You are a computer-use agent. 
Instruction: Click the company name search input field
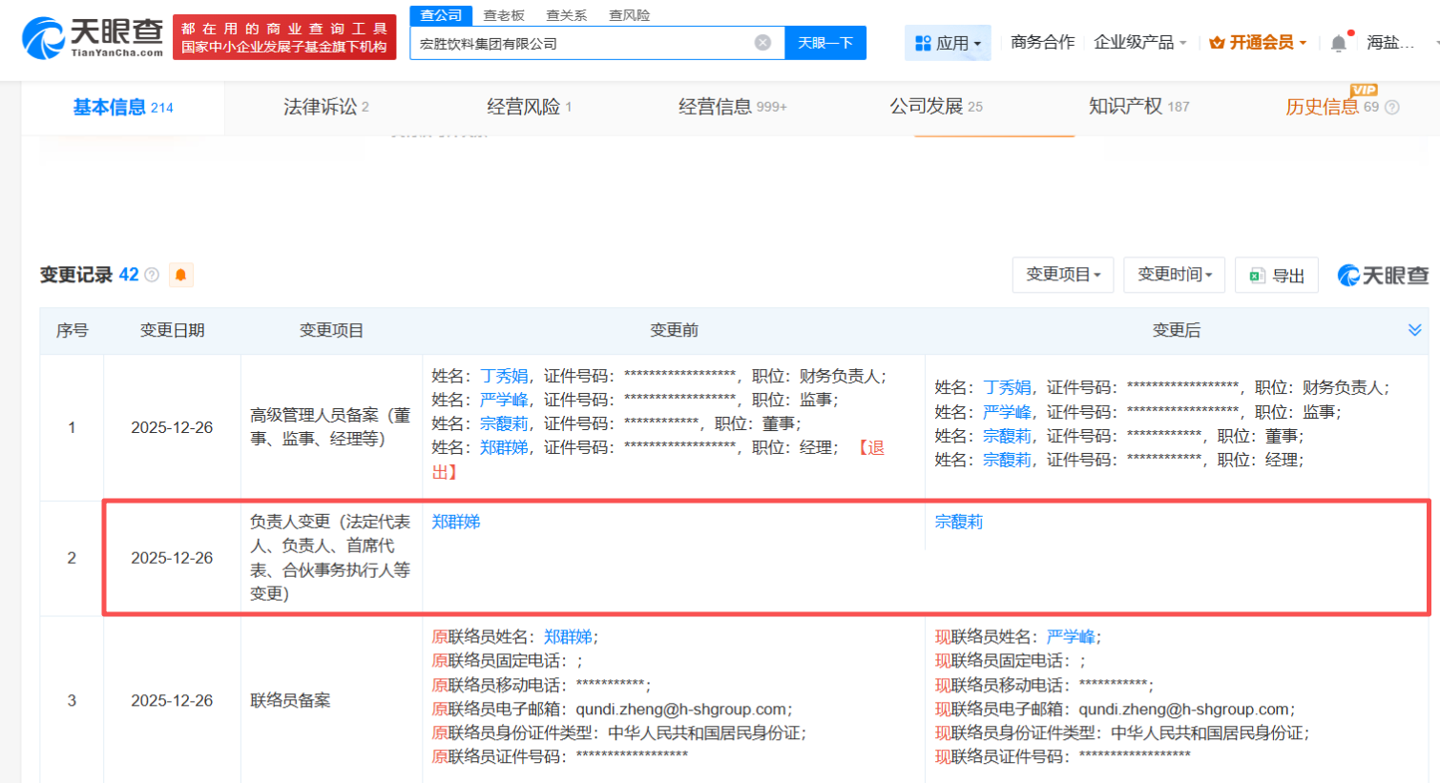point(582,43)
